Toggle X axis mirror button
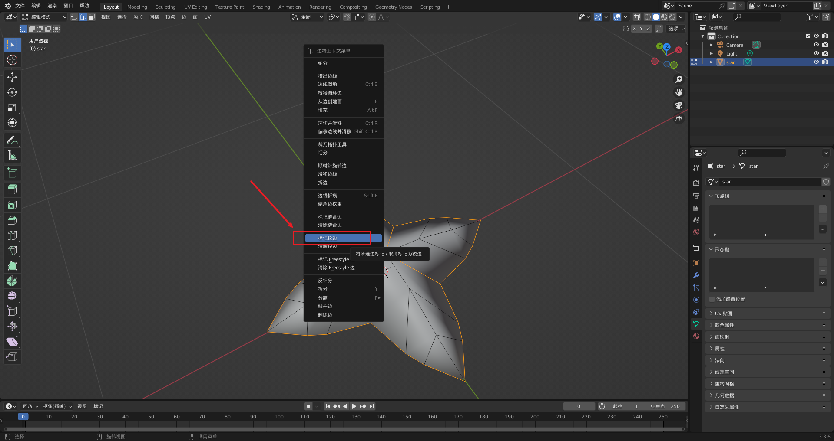Viewport: 834px width, 441px height. (x=634, y=29)
